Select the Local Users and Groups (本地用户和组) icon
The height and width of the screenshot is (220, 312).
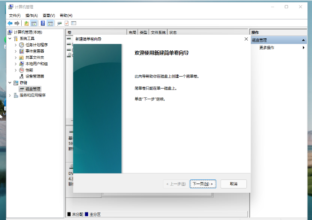(x=22, y=64)
